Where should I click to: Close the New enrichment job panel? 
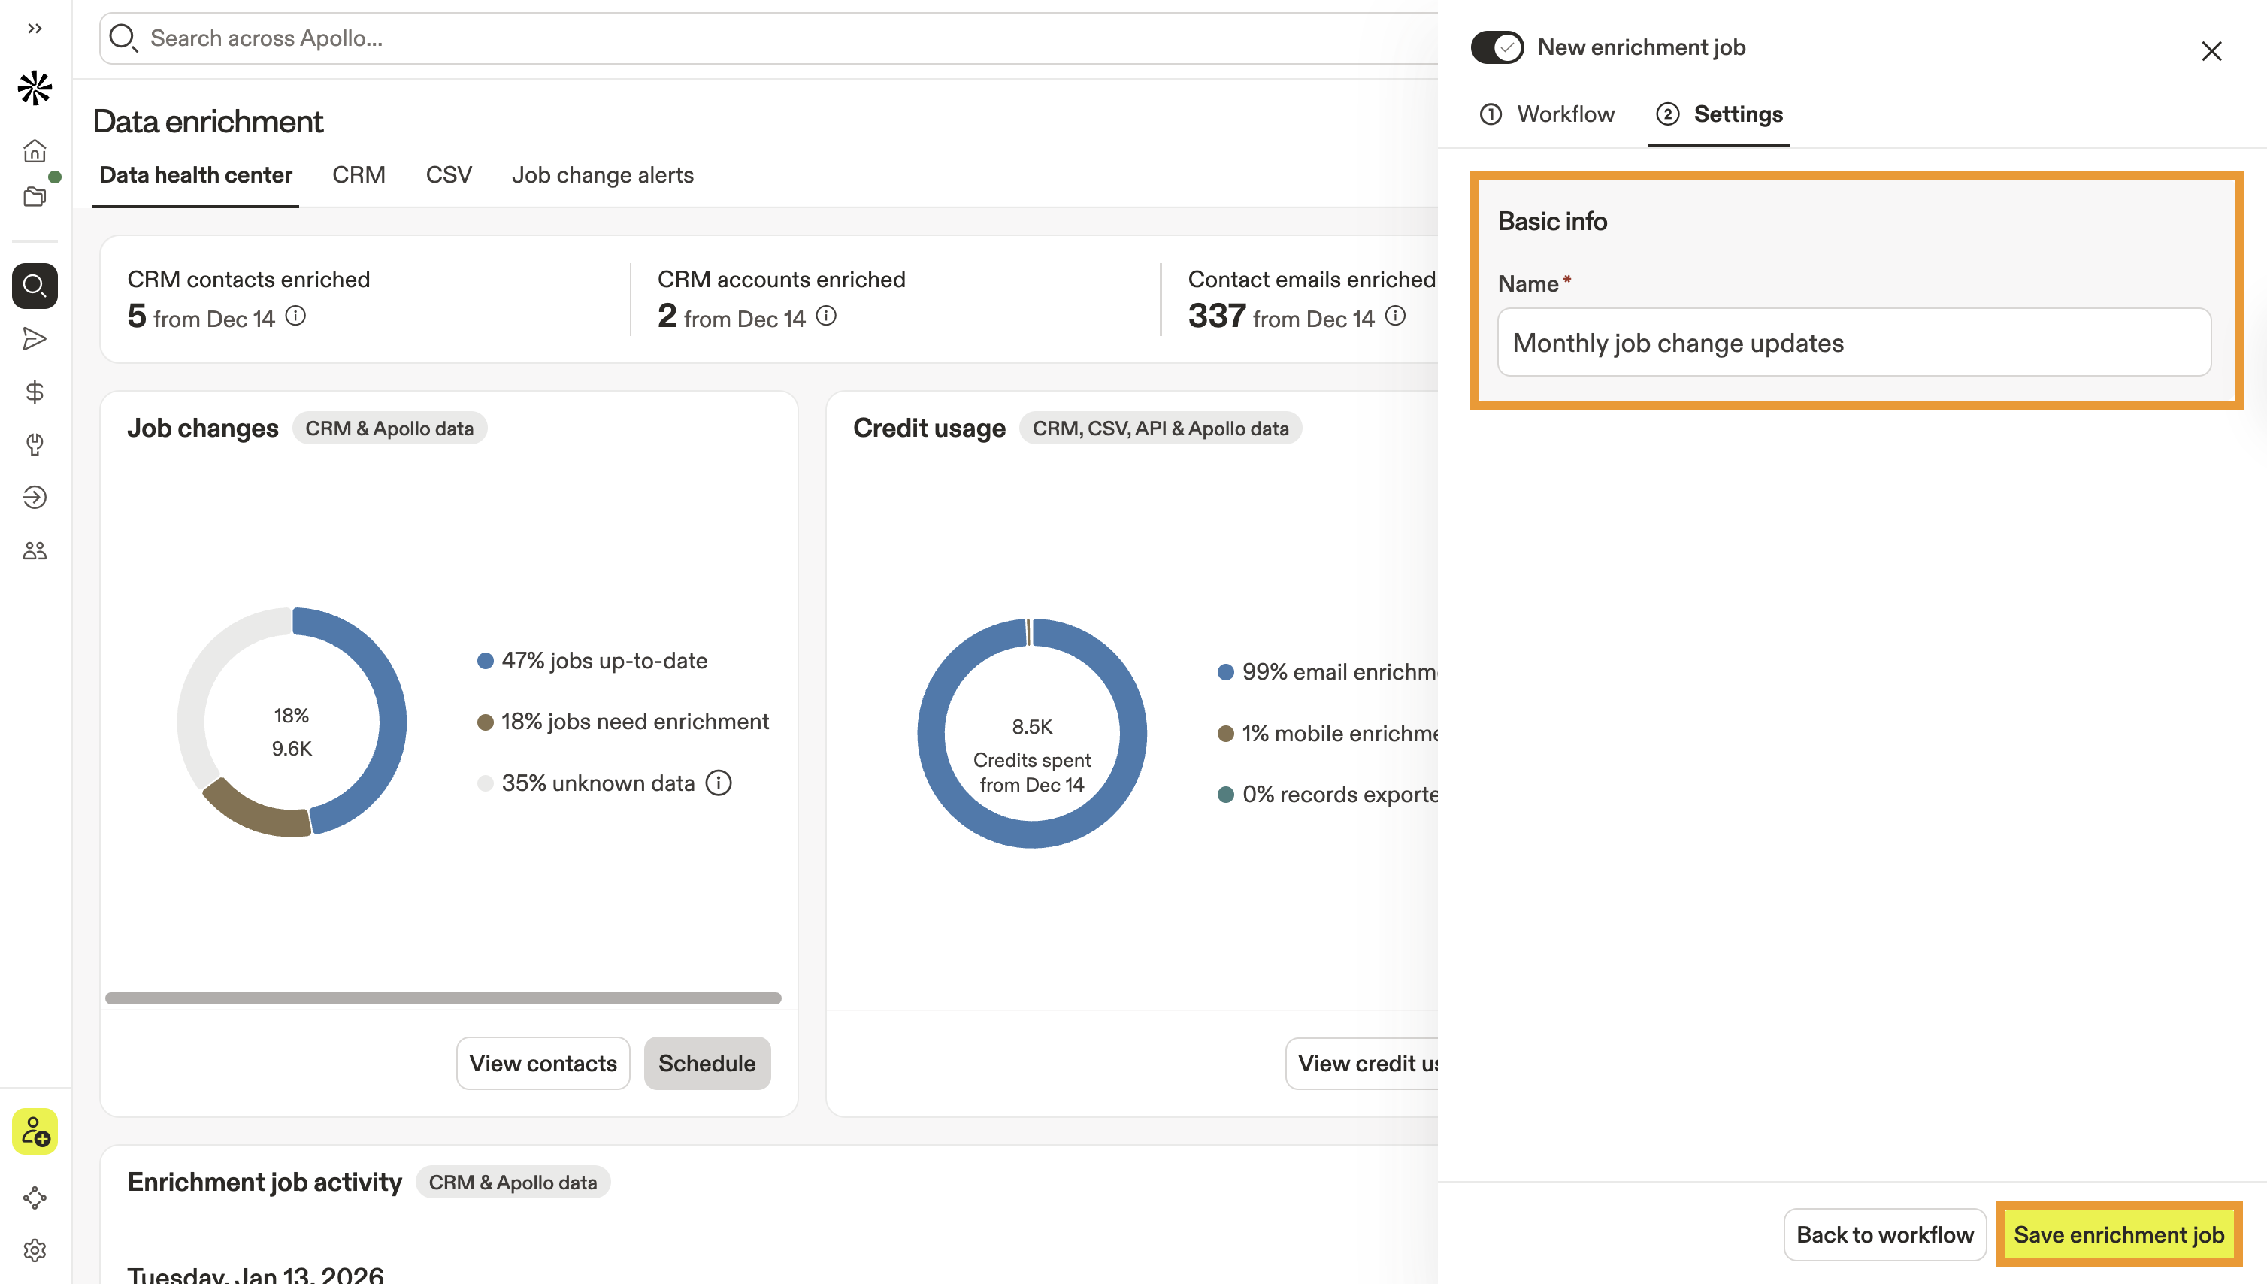click(2211, 51)
